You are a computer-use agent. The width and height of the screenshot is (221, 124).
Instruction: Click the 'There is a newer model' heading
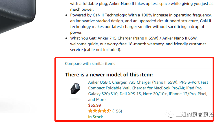109,74
